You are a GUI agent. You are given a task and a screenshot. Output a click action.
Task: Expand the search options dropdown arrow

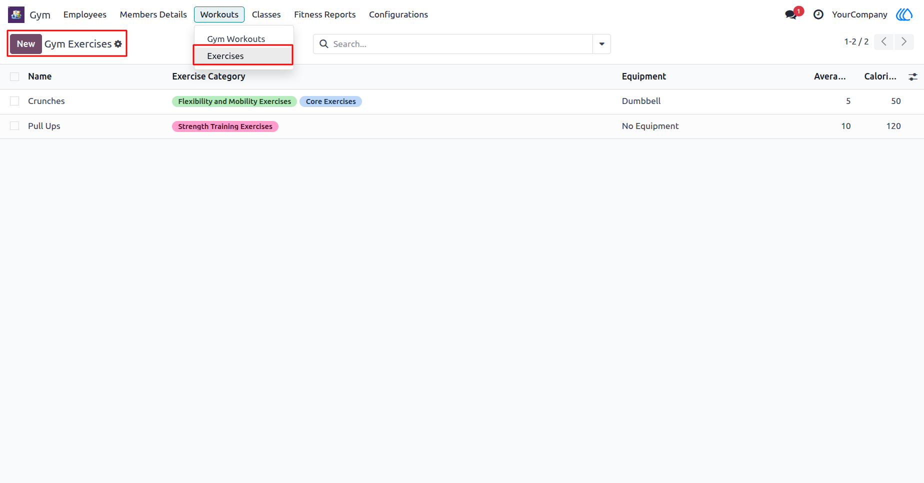(602, 44)
